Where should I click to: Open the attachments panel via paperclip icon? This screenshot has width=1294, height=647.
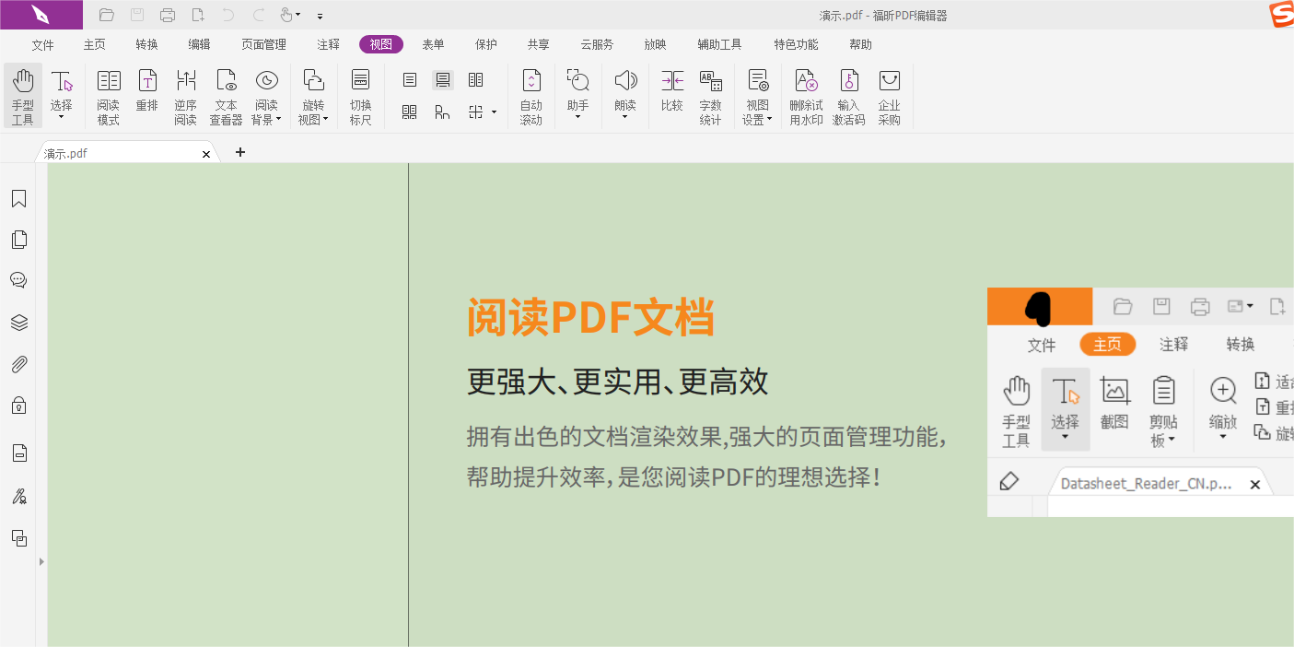(18, 363)
